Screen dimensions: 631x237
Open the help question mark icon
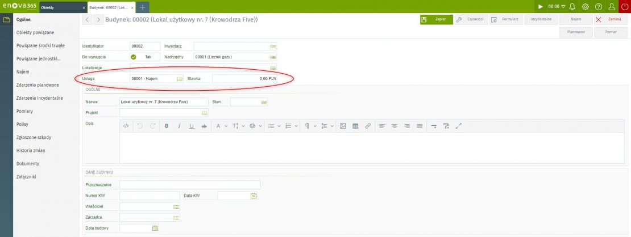(598, 6)
